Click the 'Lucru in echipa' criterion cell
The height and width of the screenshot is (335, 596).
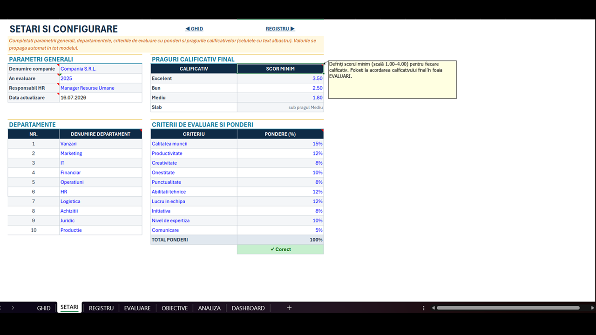coord(194,201)
